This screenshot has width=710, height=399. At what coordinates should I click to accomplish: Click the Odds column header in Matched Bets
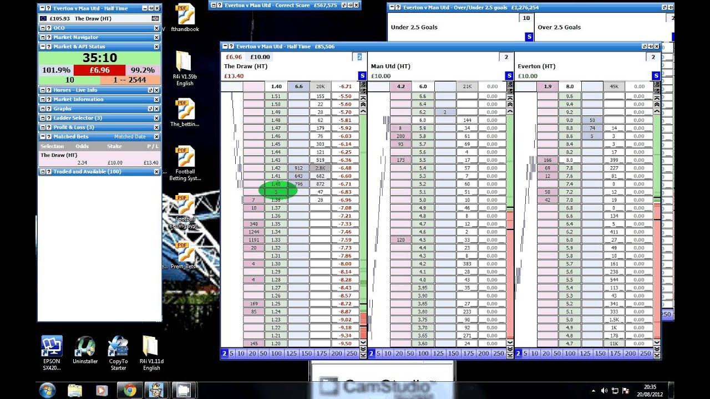click(82, 146)
